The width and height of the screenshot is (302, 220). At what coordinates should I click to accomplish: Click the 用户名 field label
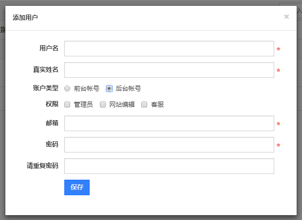[x=49, y=48]
